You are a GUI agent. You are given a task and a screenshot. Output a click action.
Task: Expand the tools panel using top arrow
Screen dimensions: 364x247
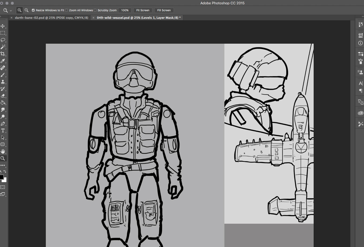point(1,17)
